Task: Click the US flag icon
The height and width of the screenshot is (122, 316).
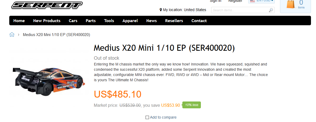Action: (x=252, y=1)
